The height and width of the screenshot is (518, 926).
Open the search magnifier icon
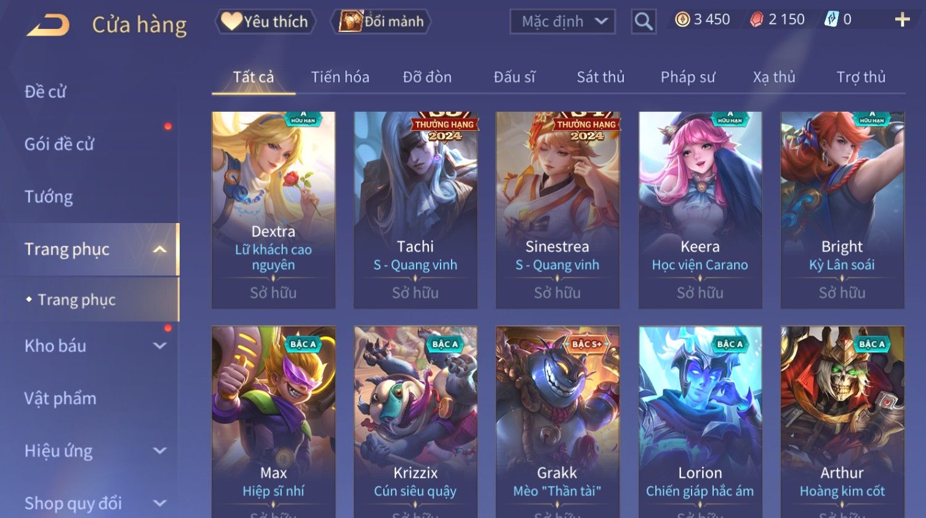tap(644, 22)
